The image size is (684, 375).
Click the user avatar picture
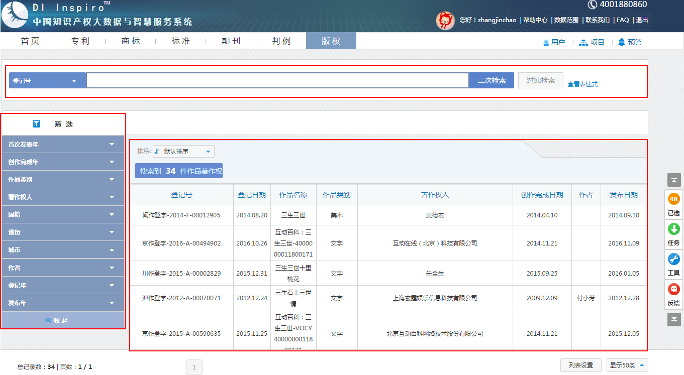445,20
